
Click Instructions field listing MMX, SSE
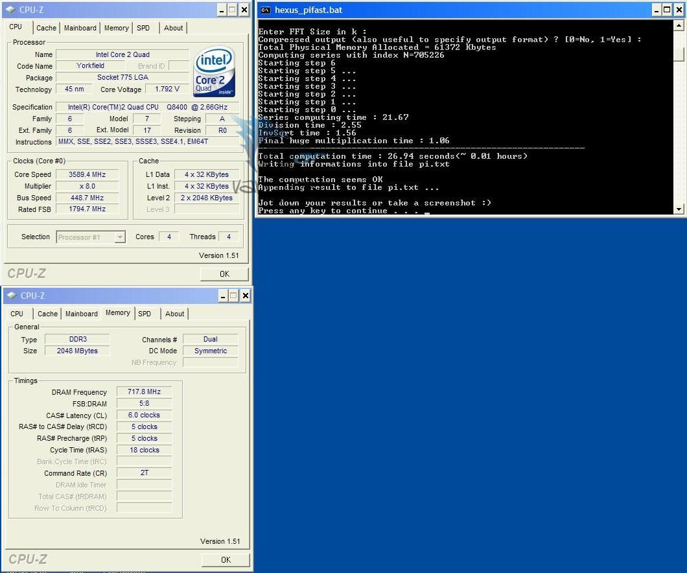(x=148, y=141)
